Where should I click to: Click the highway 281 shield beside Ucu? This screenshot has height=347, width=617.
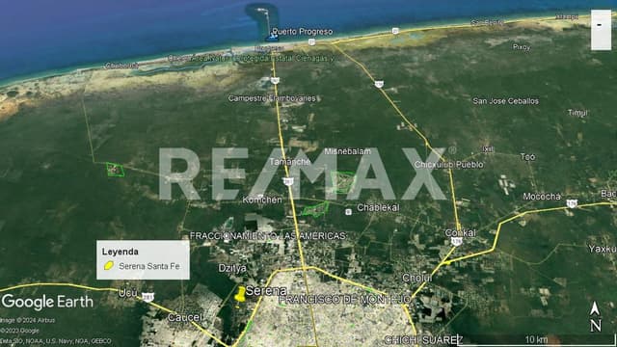[148, 297]
